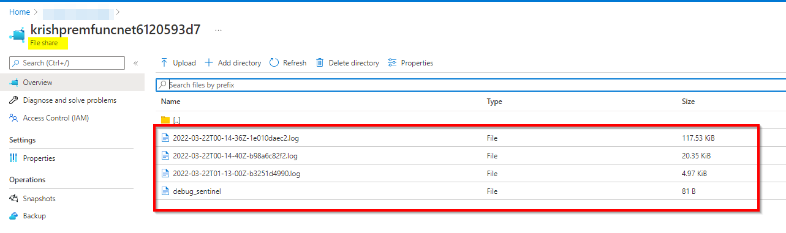Click the file icon of the b98a6c82f2.log row
This screenshot has width=786, height=233.
(x=165, y=156)
